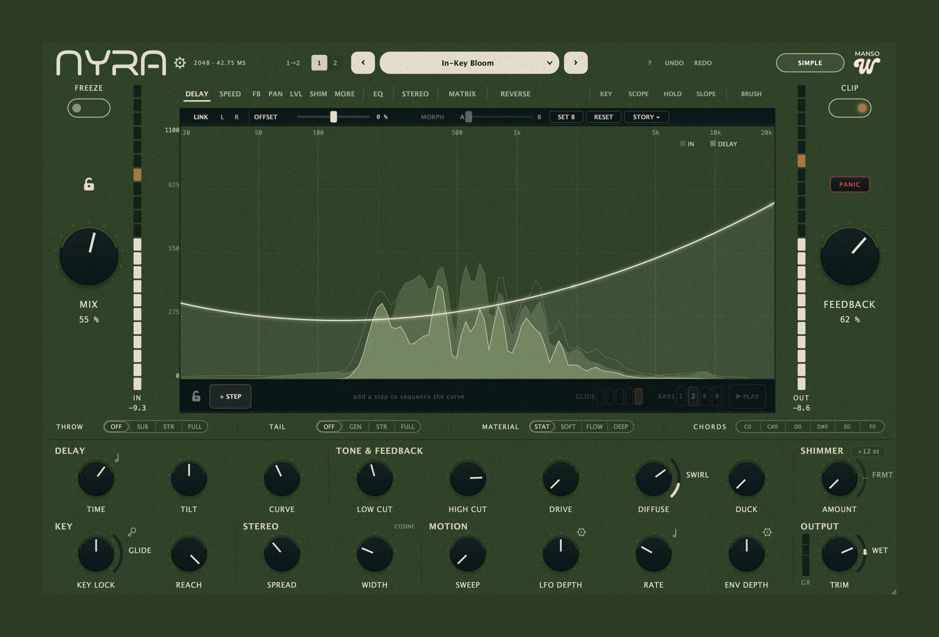Click the SIMPLE mode button
The width and height of the screenshot is (939, 637).
810,63
